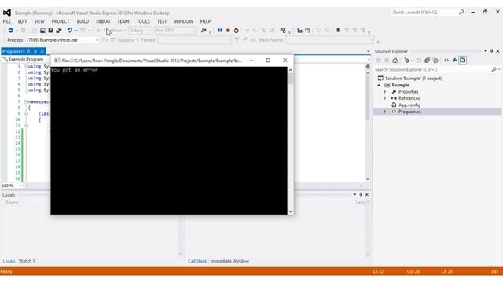
Task: Open the Process dropdown showing Example.vshost.exe
Action: [x=62, y=40]
